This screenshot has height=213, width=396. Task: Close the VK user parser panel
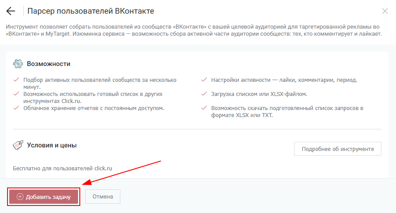click(x=385, y=11)
